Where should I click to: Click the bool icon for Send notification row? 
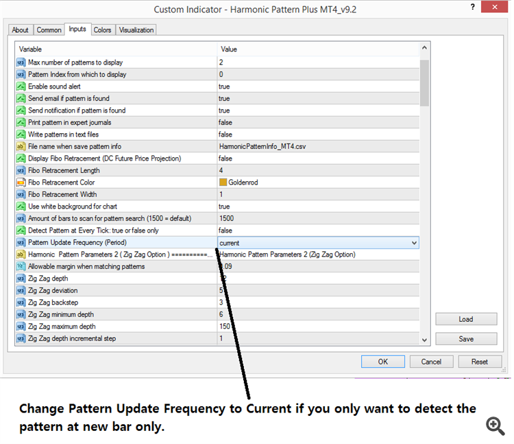click(x=21, y=110)
